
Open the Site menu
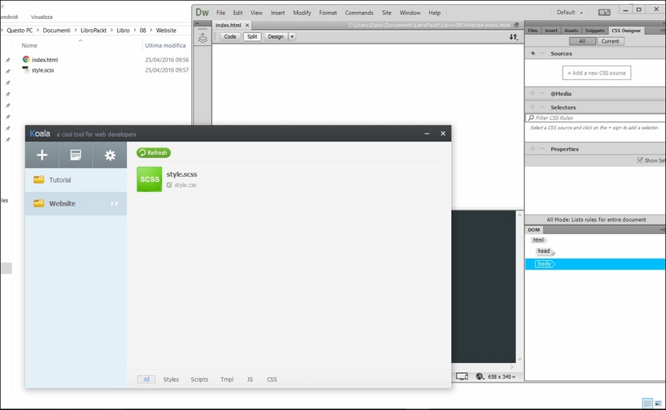[x=386, y=13]
